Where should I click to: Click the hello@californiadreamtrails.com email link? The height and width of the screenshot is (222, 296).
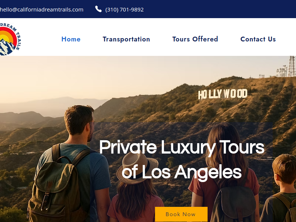(x=41, y=10)
